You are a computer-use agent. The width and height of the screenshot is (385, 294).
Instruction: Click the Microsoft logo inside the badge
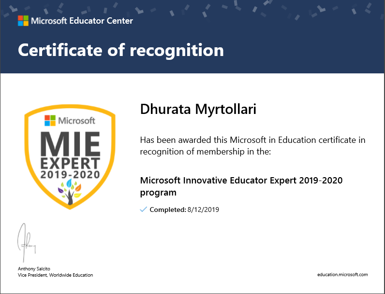click(x=50, y=121)
